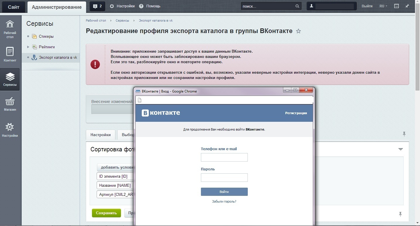The image size is (420, 226).
Task: Select the Настройки profile tab
Action: 100,135
